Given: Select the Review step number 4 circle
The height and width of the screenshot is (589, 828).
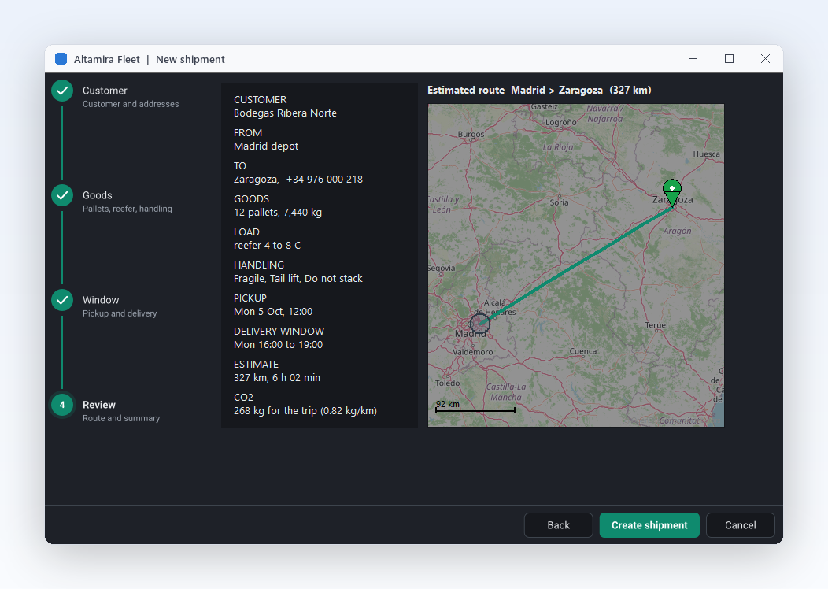Looking at the screenshot, I should [x=62, y=405].
